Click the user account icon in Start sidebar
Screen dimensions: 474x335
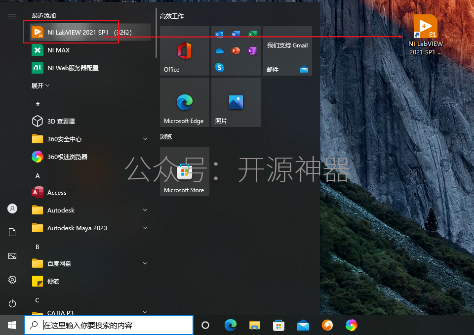pyautogui.click(x=12, y=209)
